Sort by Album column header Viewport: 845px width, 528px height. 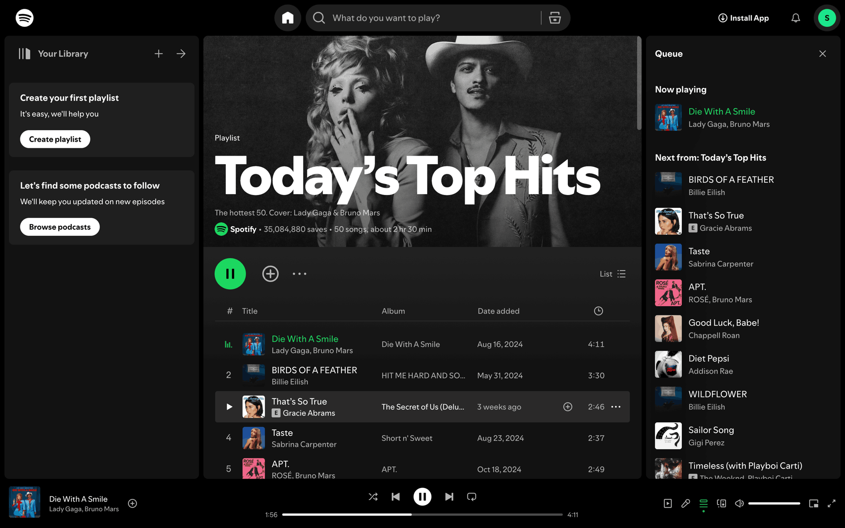click(x=393, y=311)
